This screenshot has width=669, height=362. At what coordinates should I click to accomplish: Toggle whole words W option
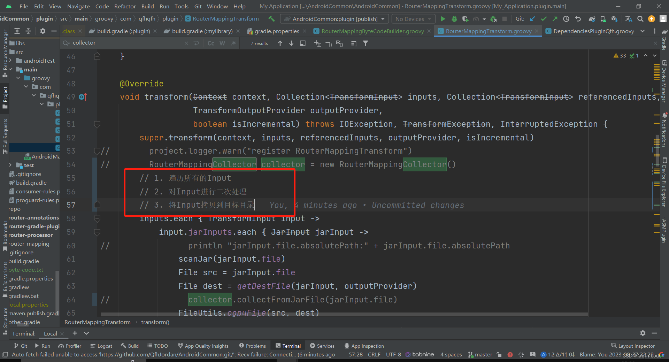click(x=222, y=43)
